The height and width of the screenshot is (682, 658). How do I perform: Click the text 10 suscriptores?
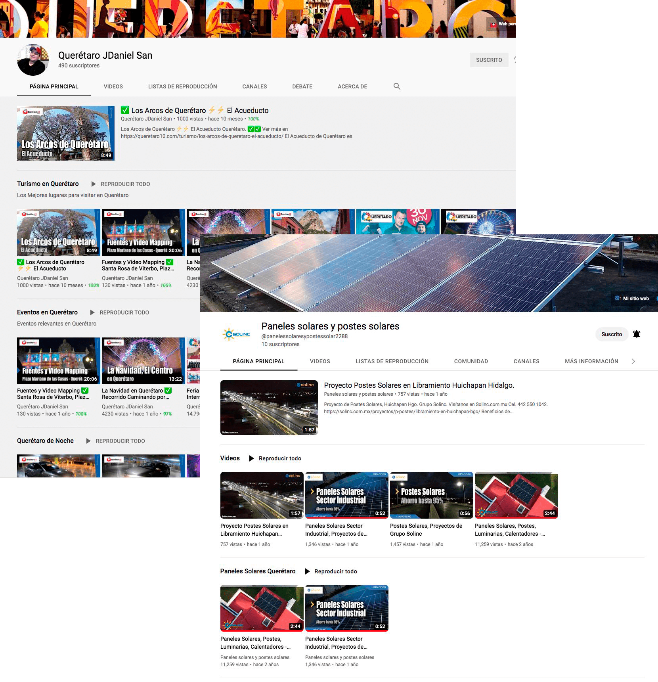[280, 344]
